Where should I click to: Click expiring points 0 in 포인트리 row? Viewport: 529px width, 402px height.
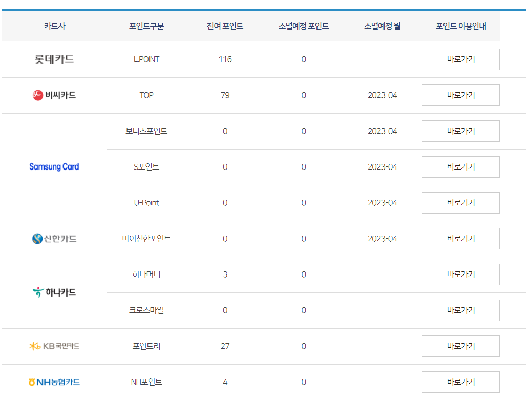(x=304, y=346)
